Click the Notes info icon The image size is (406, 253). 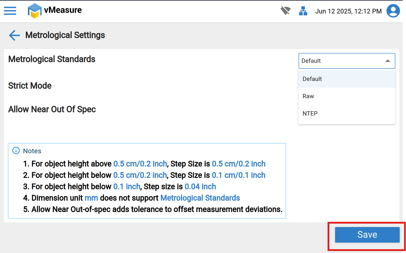pyautogui.click(x=16, y=151)
